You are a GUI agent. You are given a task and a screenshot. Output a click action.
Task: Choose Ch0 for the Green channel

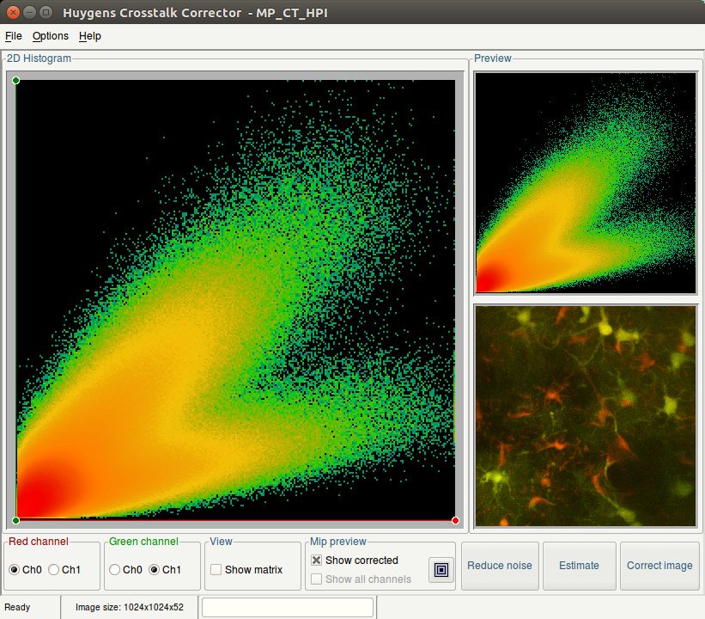(114, 569)
